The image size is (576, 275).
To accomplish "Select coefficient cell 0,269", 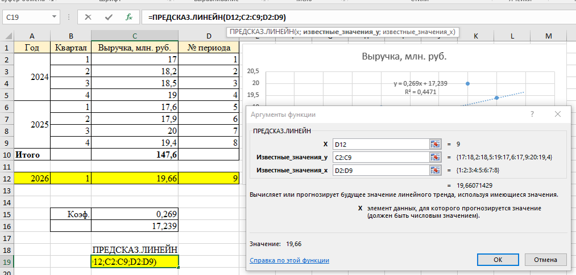I will [135, 214].
